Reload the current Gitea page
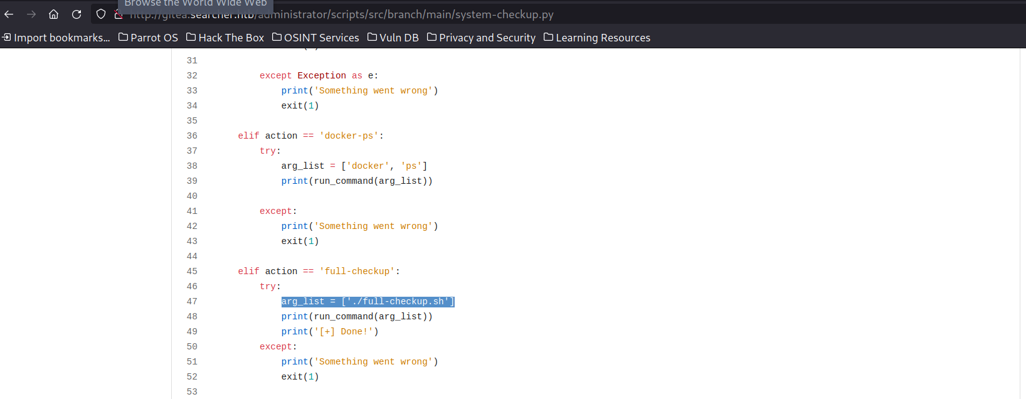Screen dimensions: 1026x399 [x=77, y=14]
